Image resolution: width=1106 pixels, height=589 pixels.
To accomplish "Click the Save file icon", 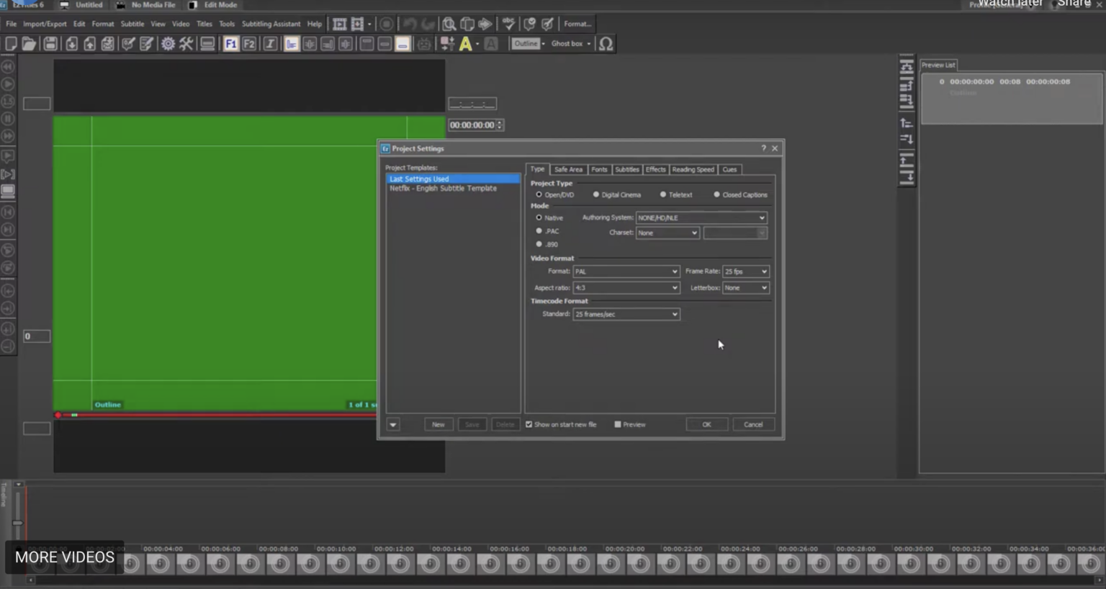I will (x=50, y=44).
